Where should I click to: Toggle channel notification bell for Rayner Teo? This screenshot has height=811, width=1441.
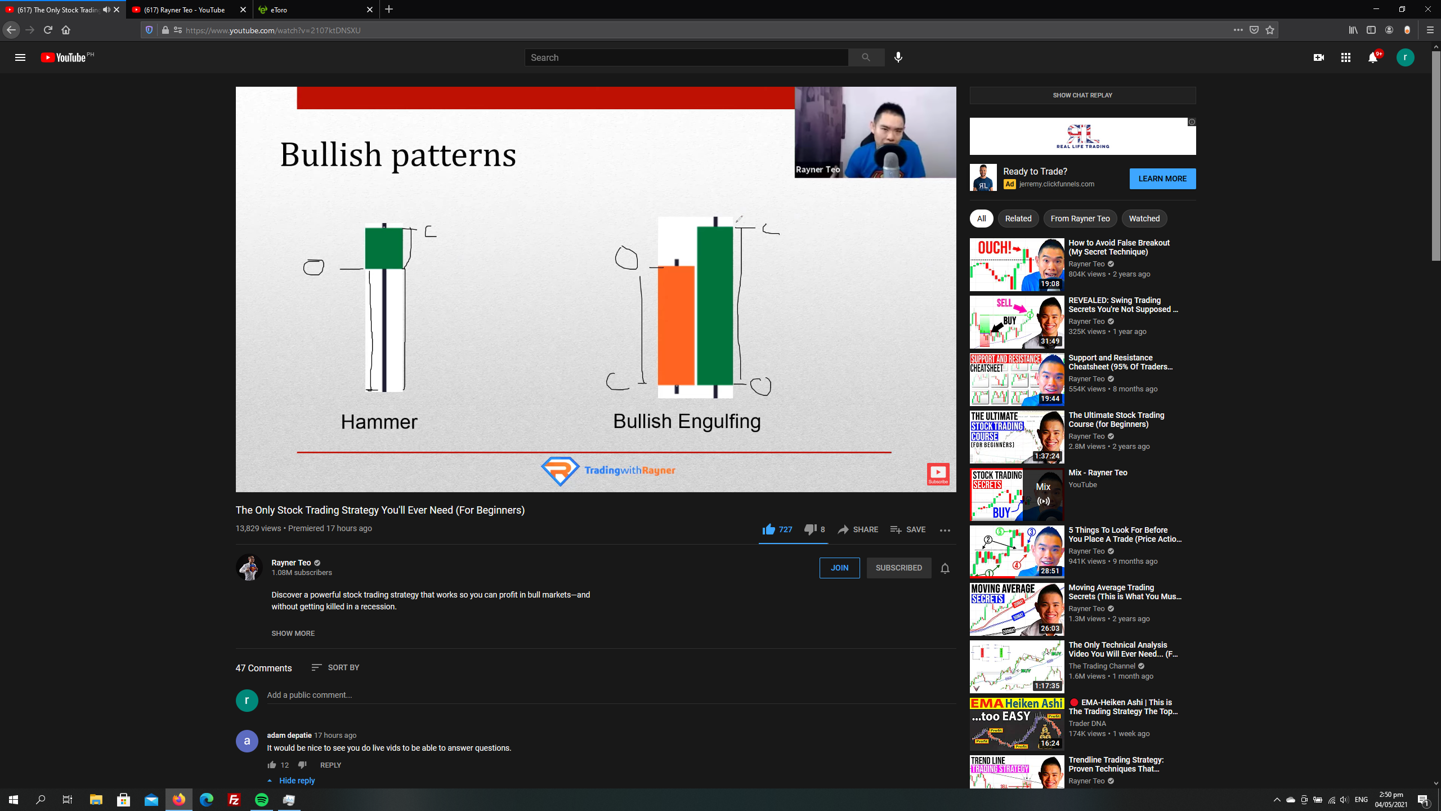[x=945, y=568]
